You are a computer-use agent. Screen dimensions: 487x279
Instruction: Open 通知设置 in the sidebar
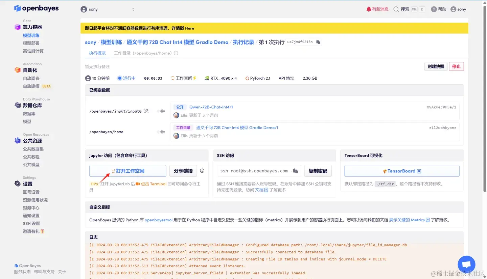tap(31, 216)
